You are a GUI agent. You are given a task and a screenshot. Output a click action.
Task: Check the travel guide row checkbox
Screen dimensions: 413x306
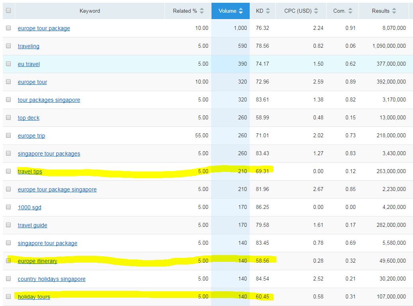coord(8,225)
